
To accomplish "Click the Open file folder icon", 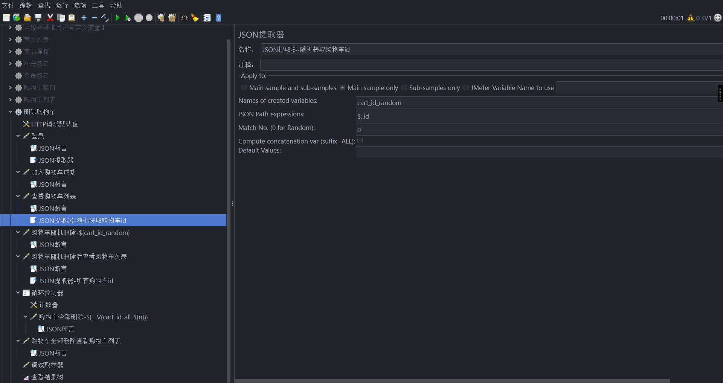I will tap(27, 18).
